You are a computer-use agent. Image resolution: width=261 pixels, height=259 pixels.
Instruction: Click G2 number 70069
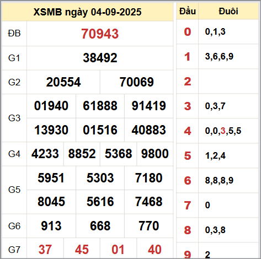click(136, 82)
